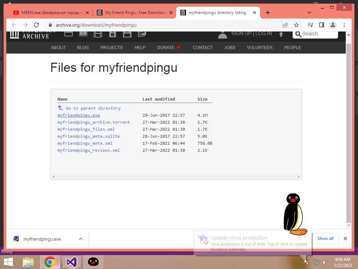Open myfriendpingu_archive.torrent link
Viewport: 358px width, 269px height.
pyautogui.click(x=94, y=122)
